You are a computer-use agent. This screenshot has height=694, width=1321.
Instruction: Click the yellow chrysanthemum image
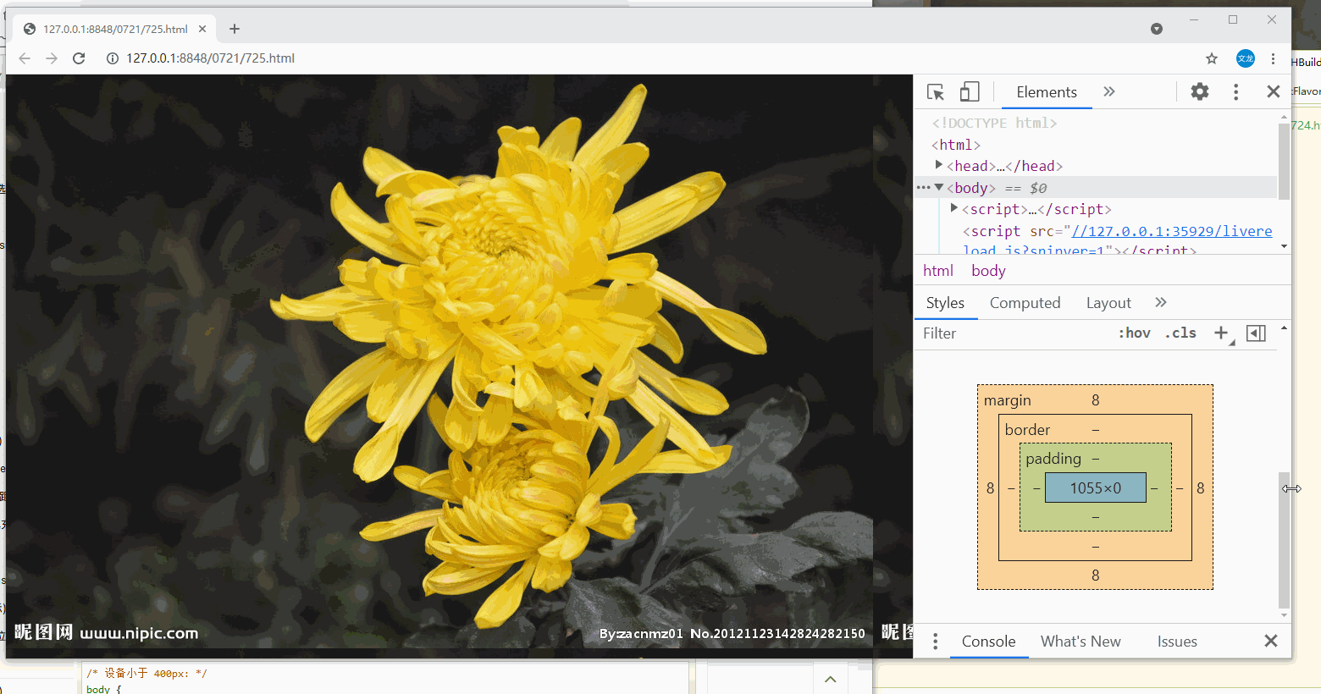439,361
